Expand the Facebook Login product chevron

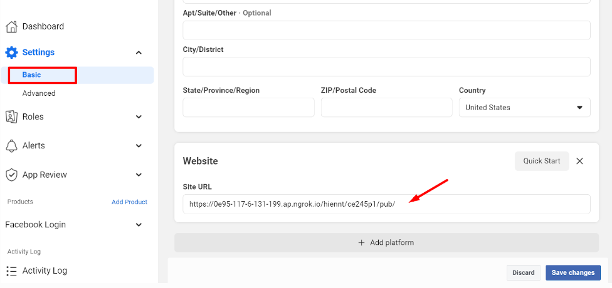click(x=139, y=225)
